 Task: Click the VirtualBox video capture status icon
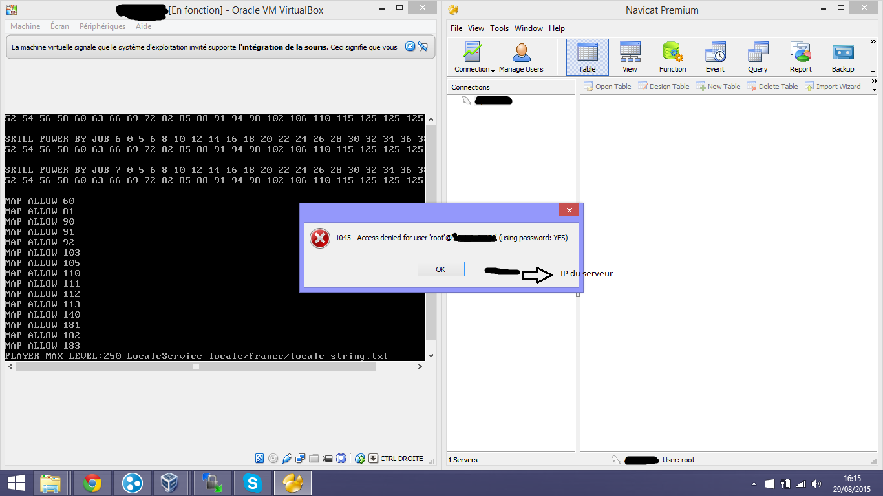coord(328,459)
